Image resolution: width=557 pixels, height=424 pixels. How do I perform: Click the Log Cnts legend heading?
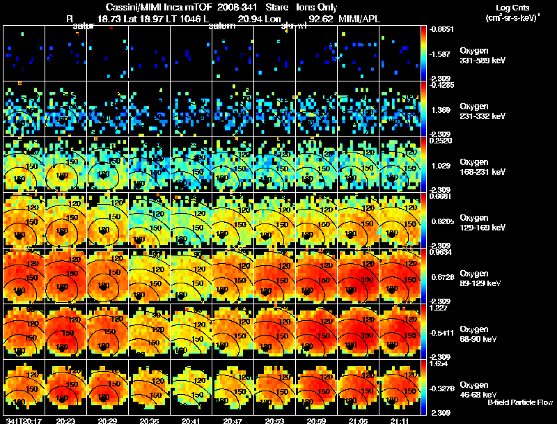click(512, 8)
